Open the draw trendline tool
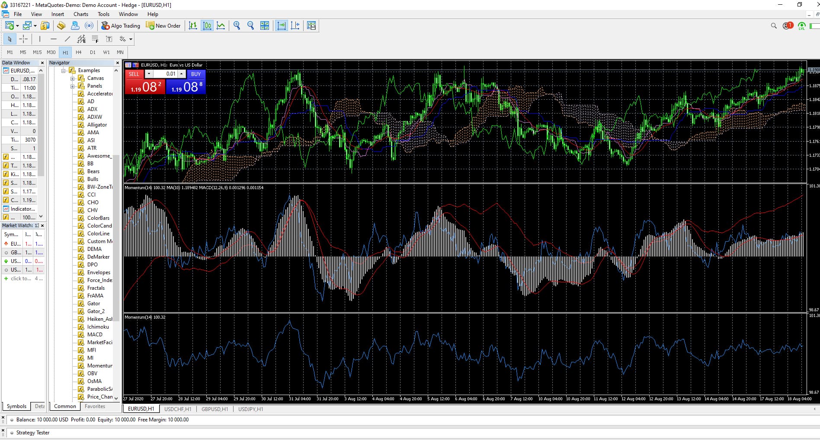The image size is (820, 440). [x=67, y=39]
